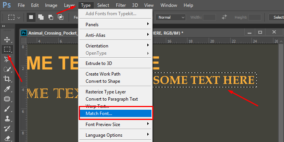Select the History Brush tool
Image resolution: width=284 pixels, height=142 pixels.
(x=7, y=129)
